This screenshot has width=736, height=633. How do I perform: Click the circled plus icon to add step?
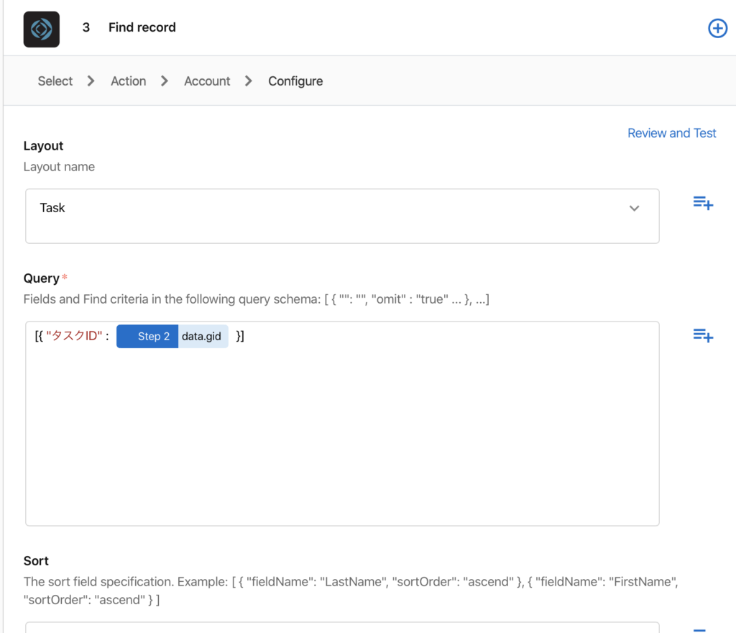tap(717, 28)
